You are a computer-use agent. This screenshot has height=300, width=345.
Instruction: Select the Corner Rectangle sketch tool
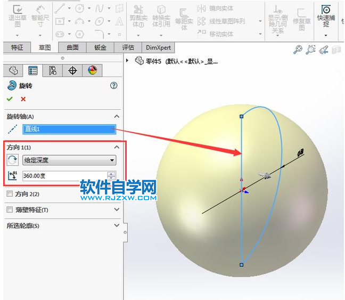[60, 21]
